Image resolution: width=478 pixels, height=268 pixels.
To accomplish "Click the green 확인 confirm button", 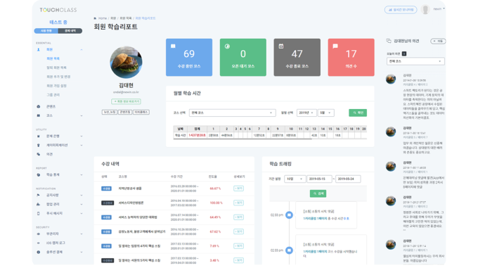I will click(358, 113).
